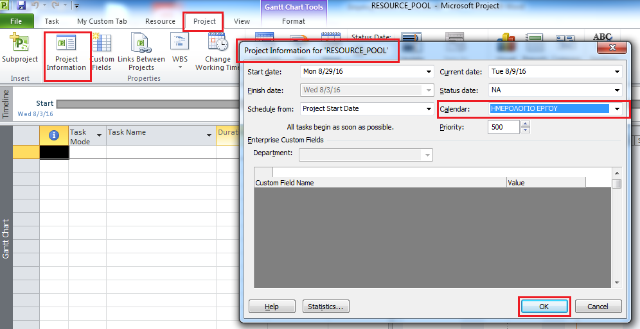
Task: Click the Undo arrow icon
Action: coord(35,6)
